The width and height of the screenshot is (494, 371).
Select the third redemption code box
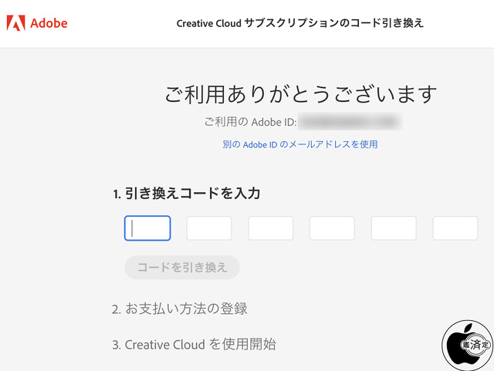(270, 228)
